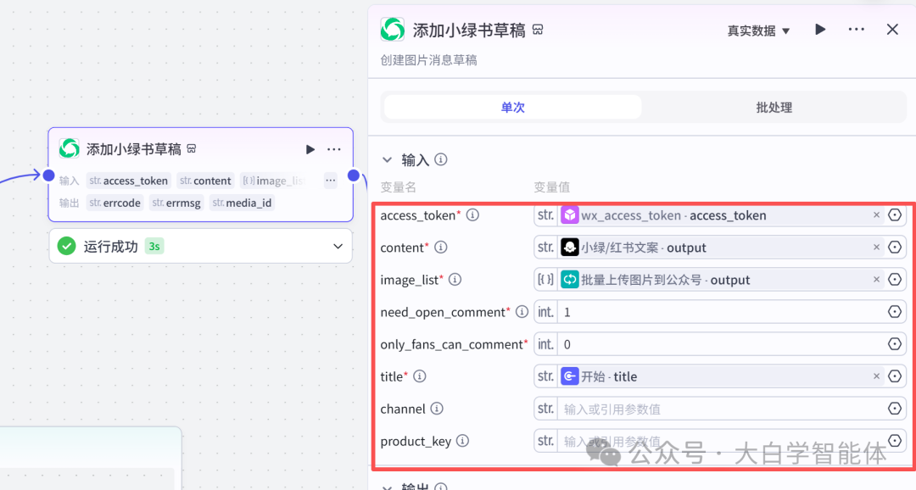Run the canvas node with its play button

pos(310,149)
